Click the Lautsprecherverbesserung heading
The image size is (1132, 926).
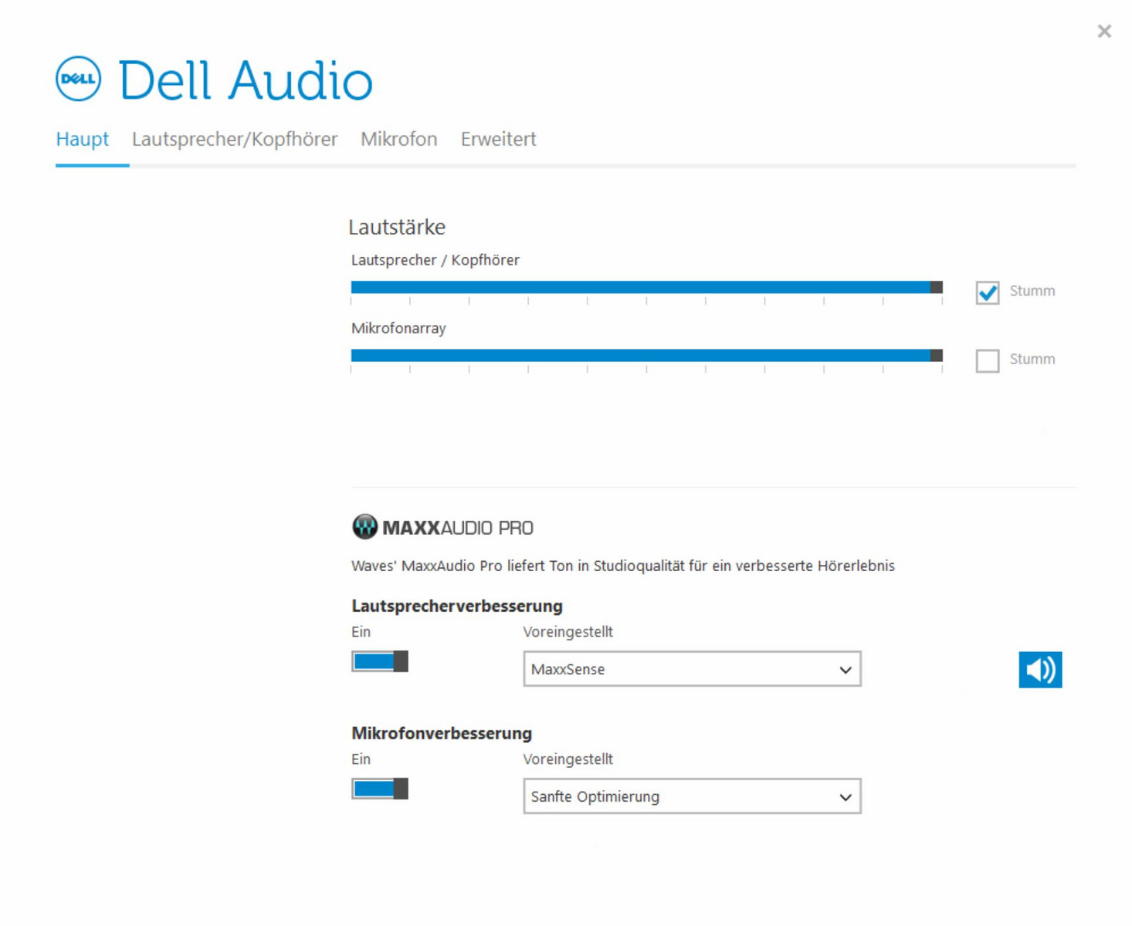(457, 606)
